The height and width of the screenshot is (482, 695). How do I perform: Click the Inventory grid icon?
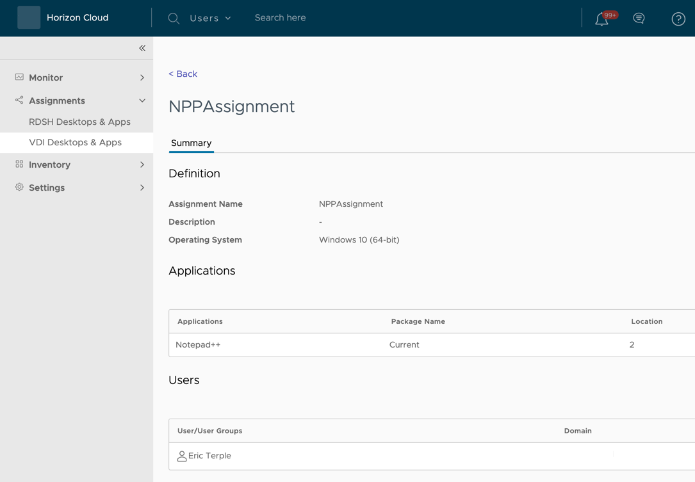coord(19,165)
